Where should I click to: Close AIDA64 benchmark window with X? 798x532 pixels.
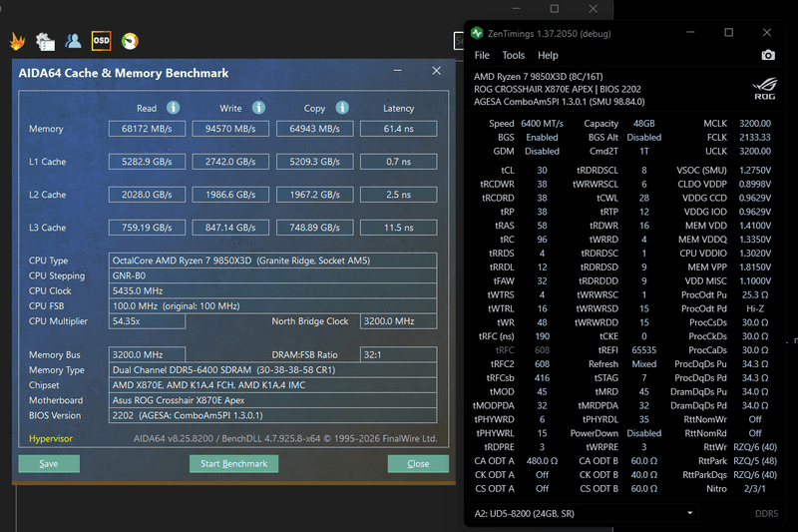tap(436, 71)
